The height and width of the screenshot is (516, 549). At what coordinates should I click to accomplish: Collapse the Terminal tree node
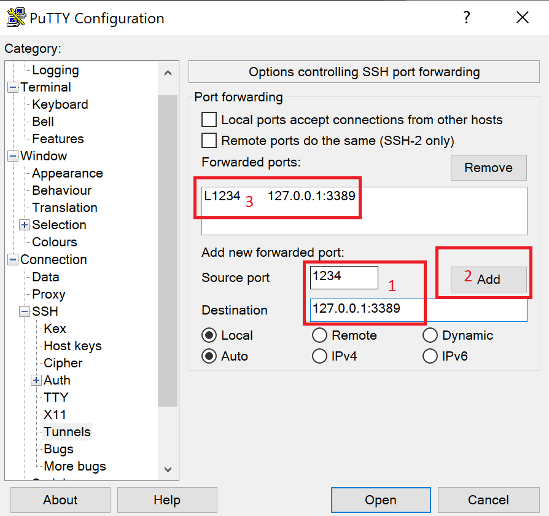coord(13,87)
